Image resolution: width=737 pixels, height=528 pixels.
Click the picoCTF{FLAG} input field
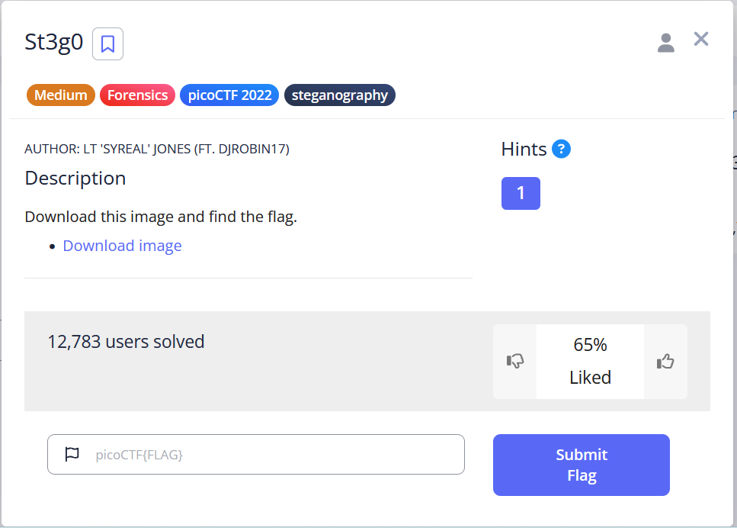pos(274,455)
